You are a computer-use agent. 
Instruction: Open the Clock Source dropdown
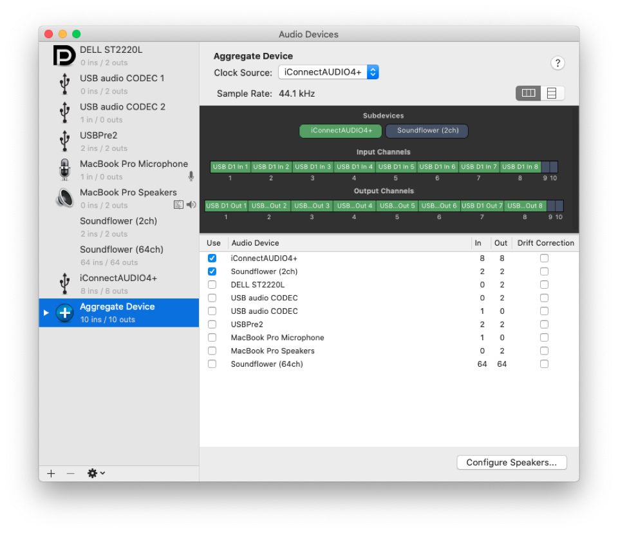coord(328,72)
